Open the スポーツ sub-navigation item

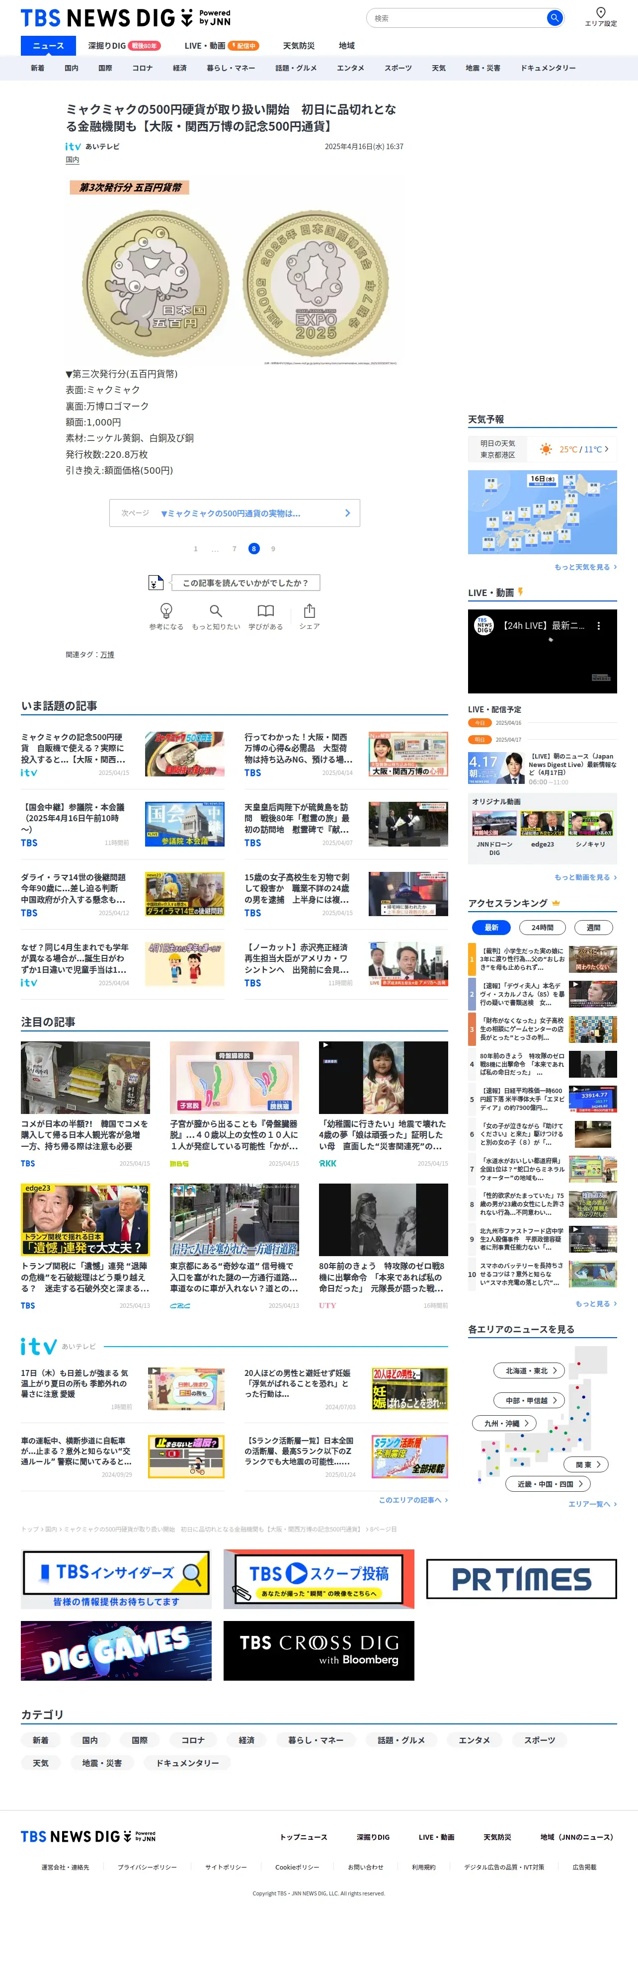[x=398, y=68]
